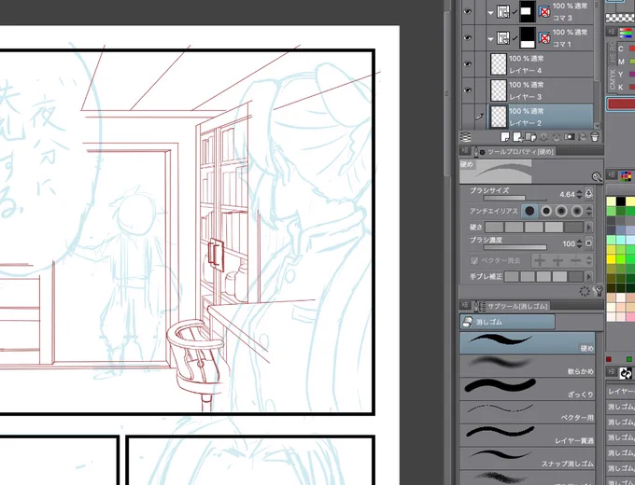Click the frame folder icon of コマ 1
Image resolution: width=635 pixels, height=485 pixels.
[x=503, y=38]
